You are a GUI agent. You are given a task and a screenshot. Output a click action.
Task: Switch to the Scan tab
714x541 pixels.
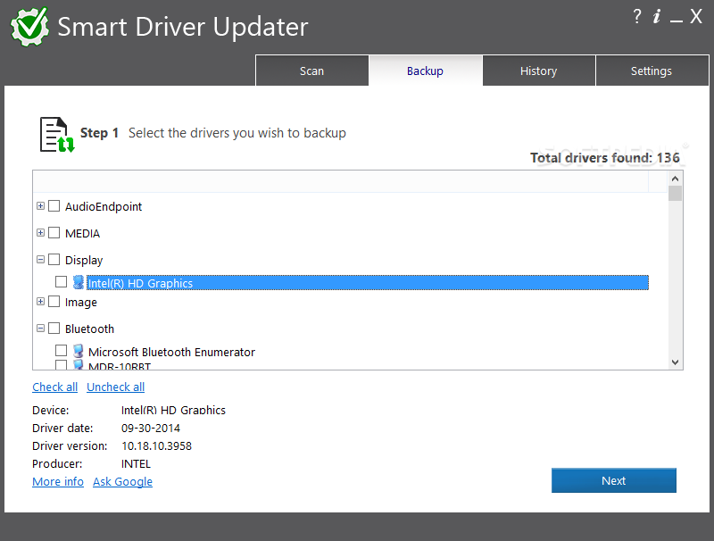point(311,71)
